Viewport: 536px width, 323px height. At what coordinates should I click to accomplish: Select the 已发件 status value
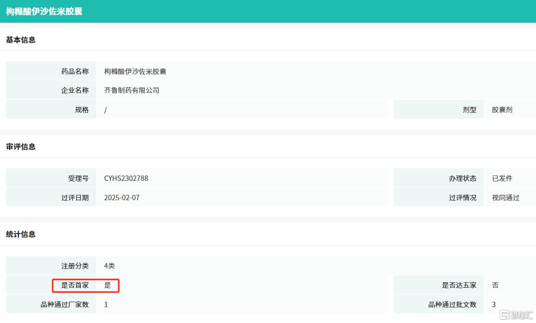coord(502,178)
